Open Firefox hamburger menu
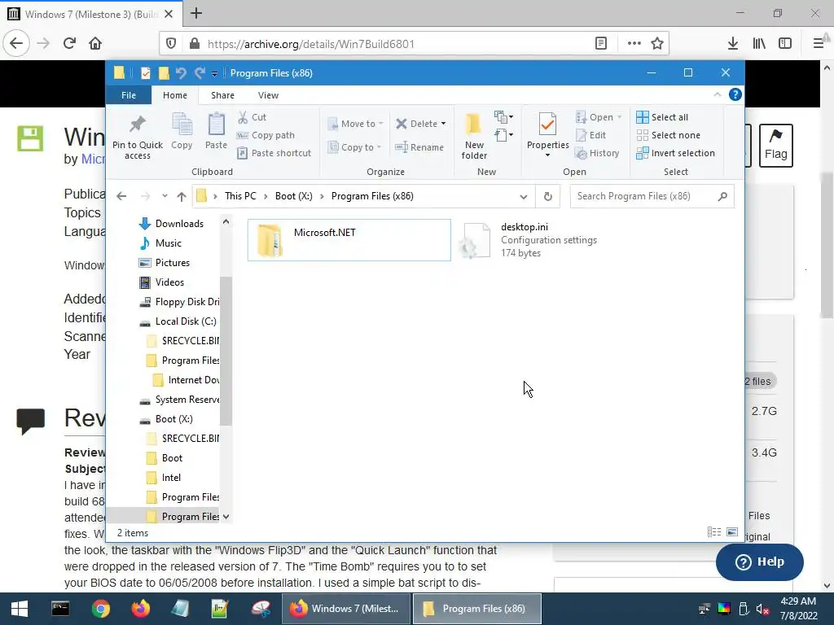Screen dimensions: 834x625 [x=819, y=44]
